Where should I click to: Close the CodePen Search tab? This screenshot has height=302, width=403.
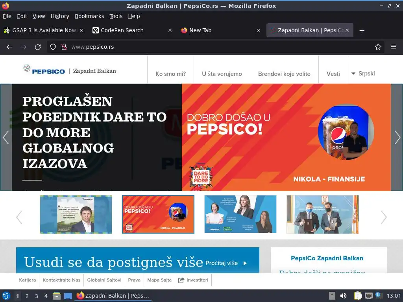pos(170,30)
